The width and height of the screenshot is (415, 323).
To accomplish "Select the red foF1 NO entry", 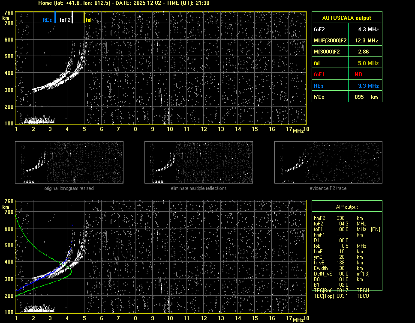I will click(358, 74).
